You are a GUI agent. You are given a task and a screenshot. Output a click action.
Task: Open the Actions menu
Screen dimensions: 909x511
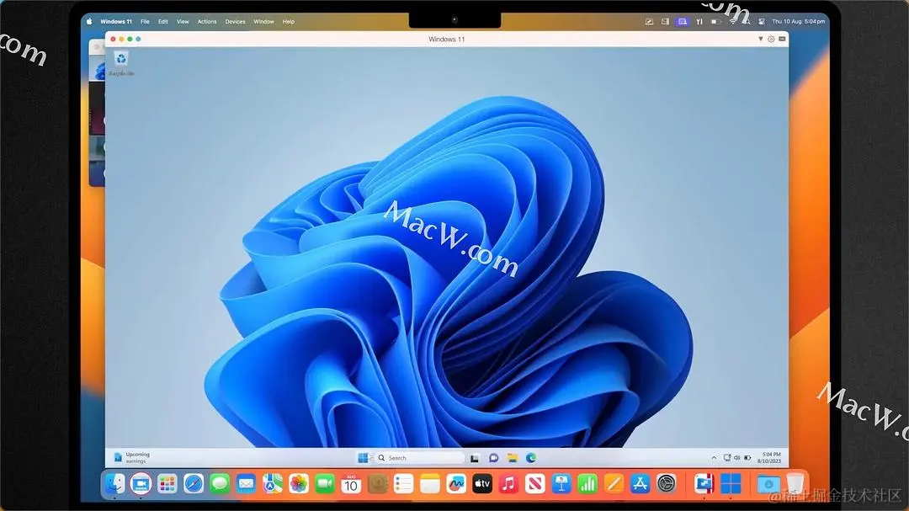pos(207,21)
